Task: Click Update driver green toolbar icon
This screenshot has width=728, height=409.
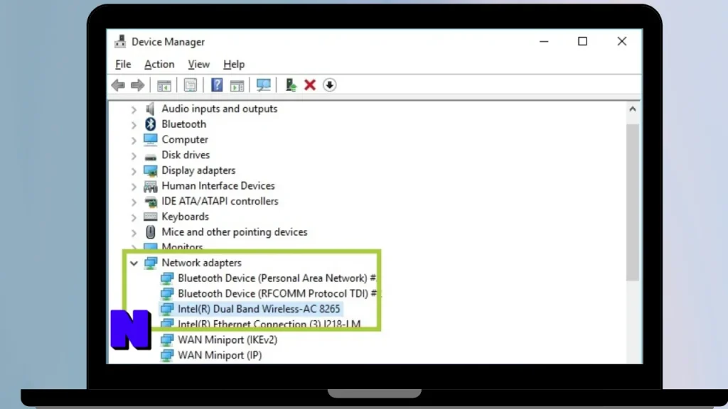Action: [291, 85]
